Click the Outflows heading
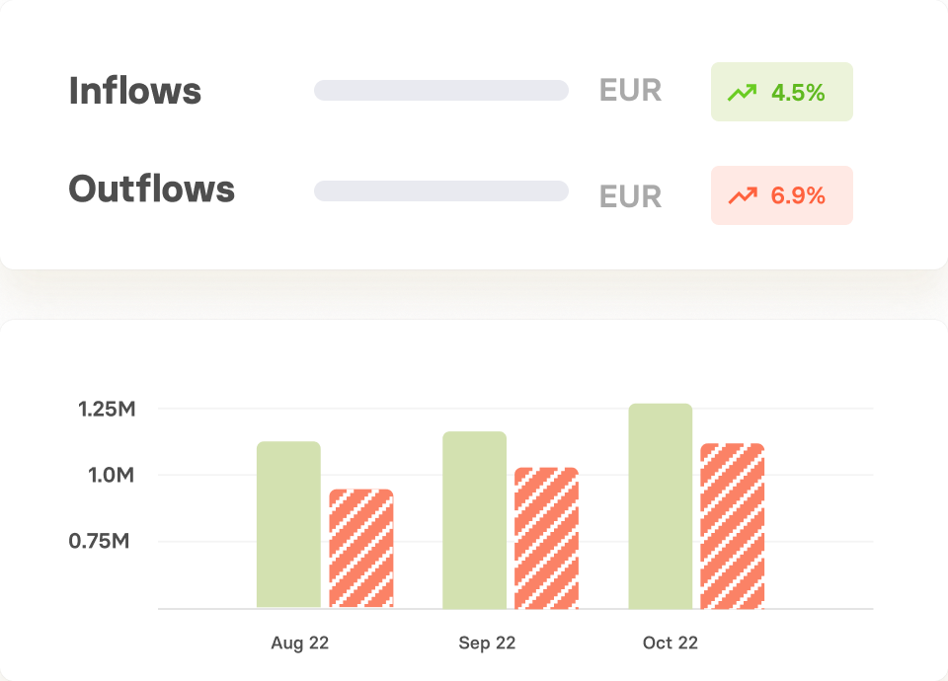948x681 pixels. (151, 189)
